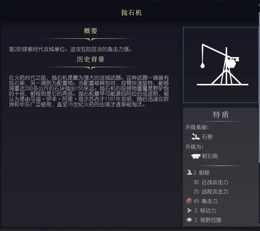260x231 pixels.
Task: Click the 轰击力 stat label
Action: coord(210,201)
